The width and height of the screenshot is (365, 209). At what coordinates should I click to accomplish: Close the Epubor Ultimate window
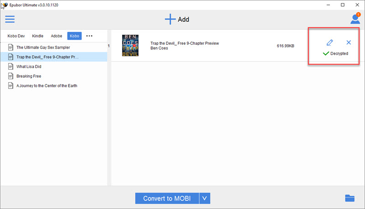[357, 5]
